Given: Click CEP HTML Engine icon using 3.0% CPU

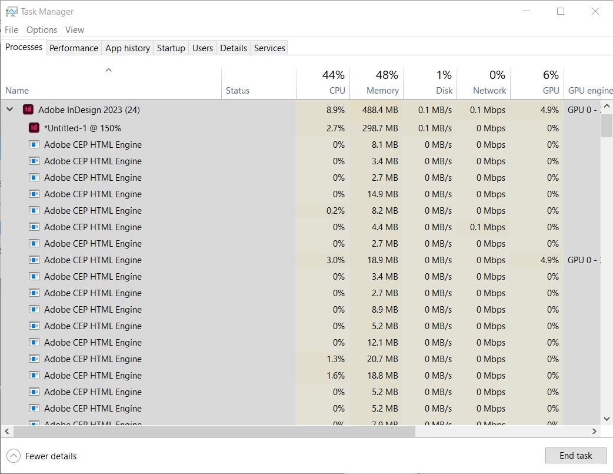Looking at the screenshot, I should [34, 260].
